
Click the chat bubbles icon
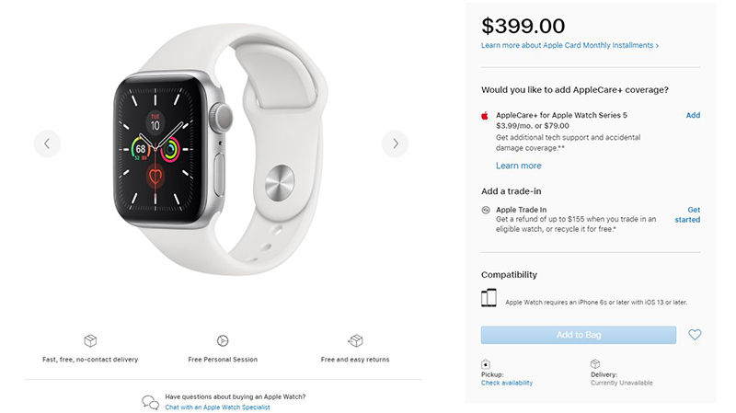pos(150,402)
